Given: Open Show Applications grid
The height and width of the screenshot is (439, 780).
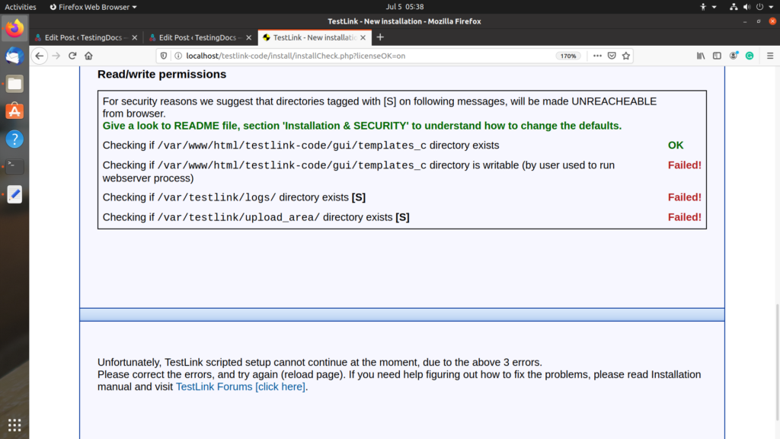Looking at the screenshot, I should click(14, 425).
